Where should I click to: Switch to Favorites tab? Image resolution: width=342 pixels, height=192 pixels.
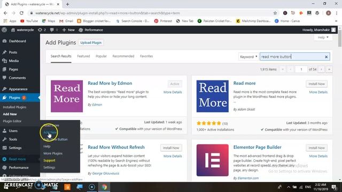[146, 56]
